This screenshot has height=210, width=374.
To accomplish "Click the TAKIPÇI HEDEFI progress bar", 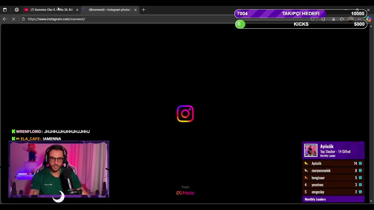I will tap(301, 13).
